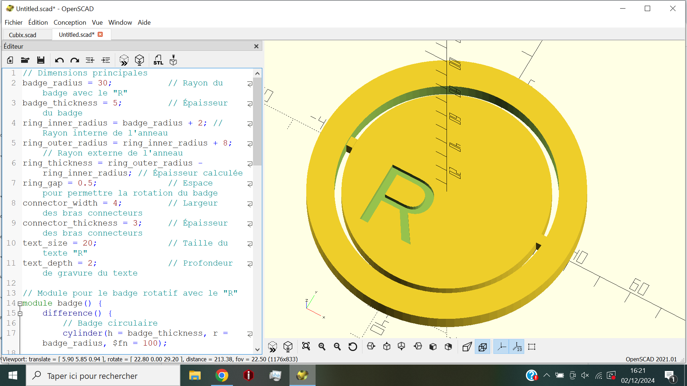Click the muted volume tray icon

click(585, 375)
